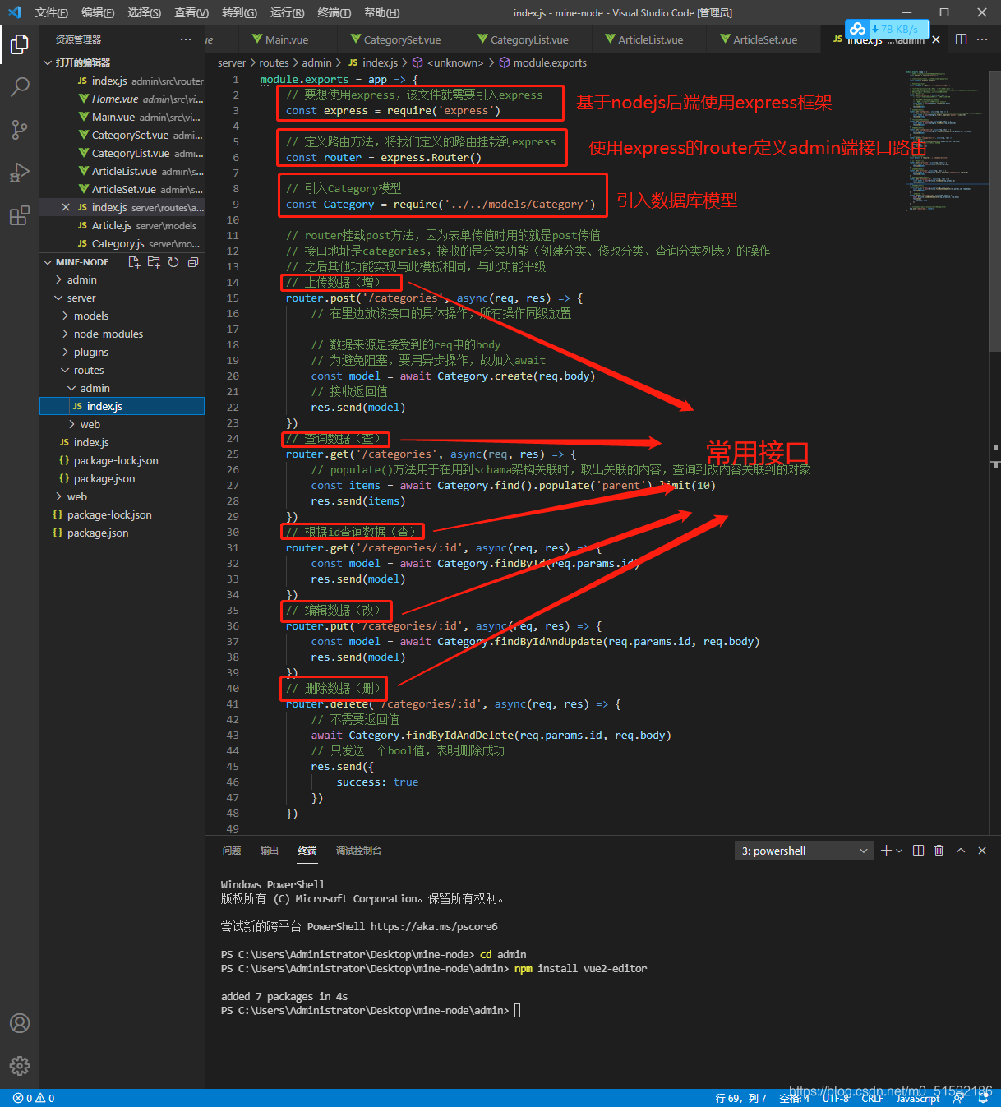The image size is (1001, 1107).
Task: Open the 问题 panel tab
Action: point(232,851)
